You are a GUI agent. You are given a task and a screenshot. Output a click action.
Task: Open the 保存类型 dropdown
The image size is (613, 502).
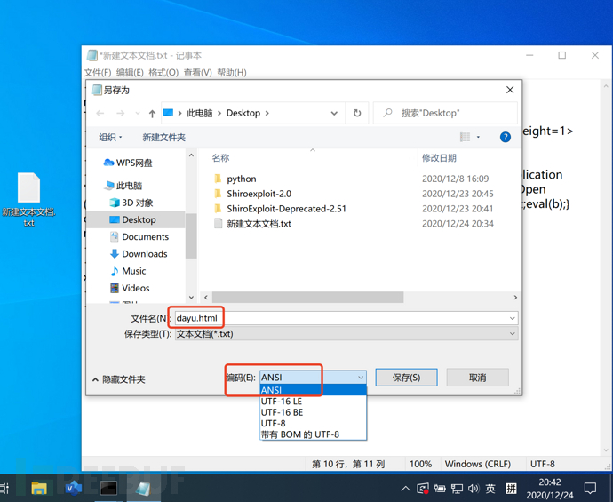tap(346, 334)
